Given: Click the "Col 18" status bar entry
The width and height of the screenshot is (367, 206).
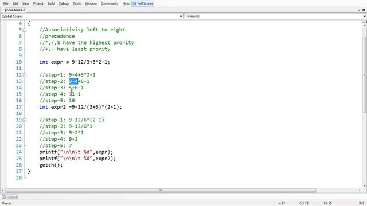Looking at the screenshot, I should [x=304, y=203].
